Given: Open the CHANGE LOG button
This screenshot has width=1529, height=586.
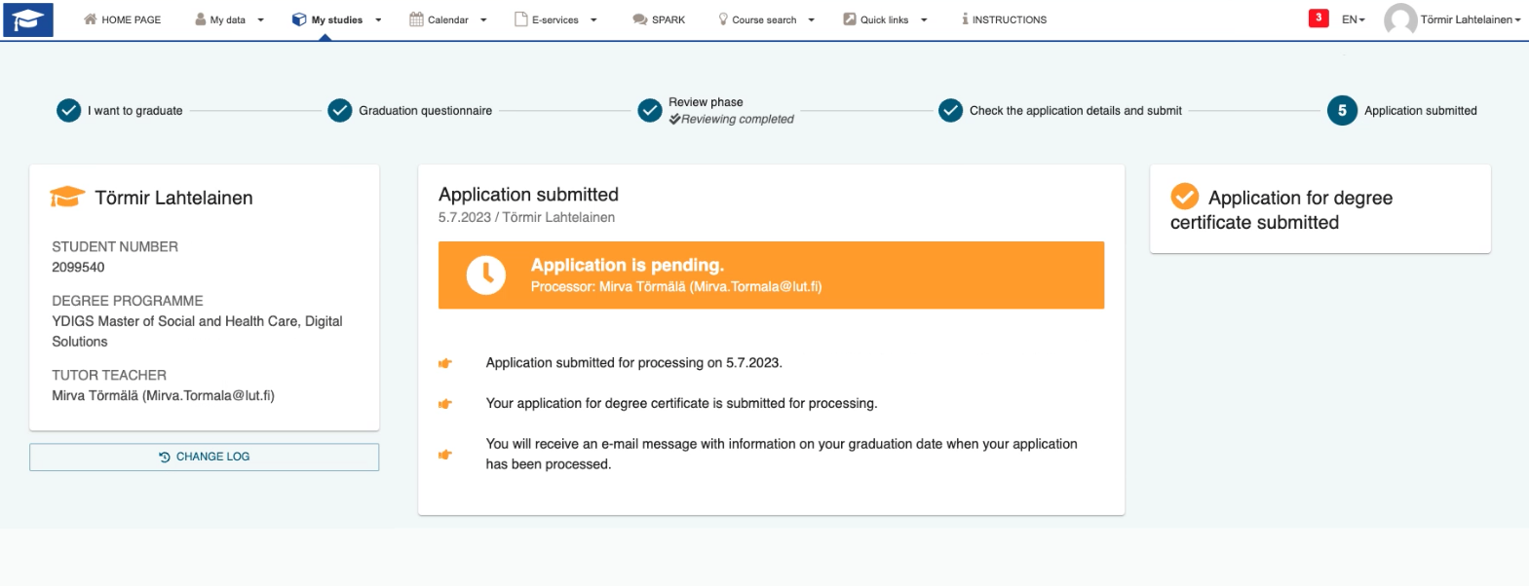Looking at the screenshot, I should [204, 457].
